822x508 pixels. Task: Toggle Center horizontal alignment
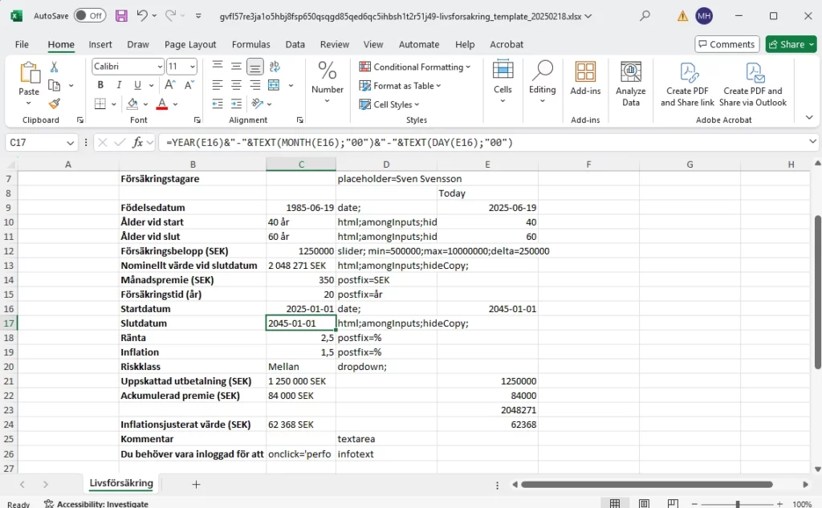(237, 85)
